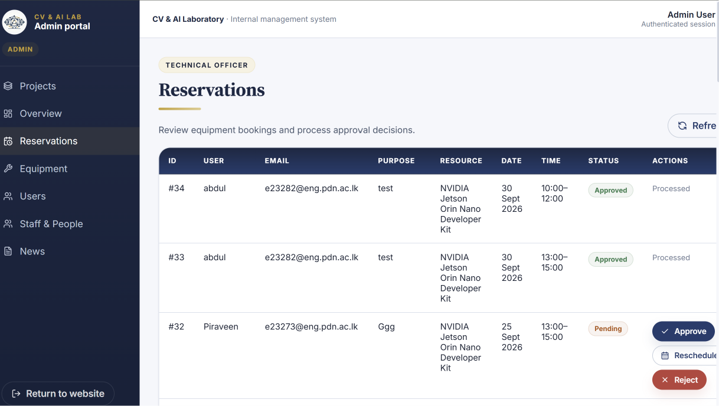
Task: Click the email in row #34
Action: pyautogui.click(x=312, y=188)
